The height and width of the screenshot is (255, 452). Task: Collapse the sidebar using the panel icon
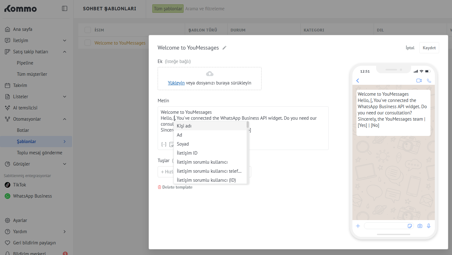(65, 8)
